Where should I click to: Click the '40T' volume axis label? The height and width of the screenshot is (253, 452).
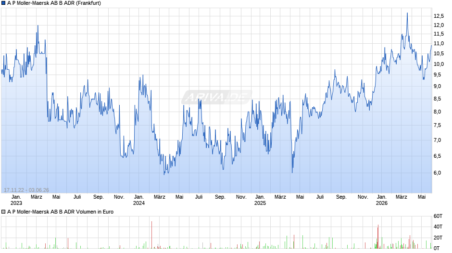[438, 227]
